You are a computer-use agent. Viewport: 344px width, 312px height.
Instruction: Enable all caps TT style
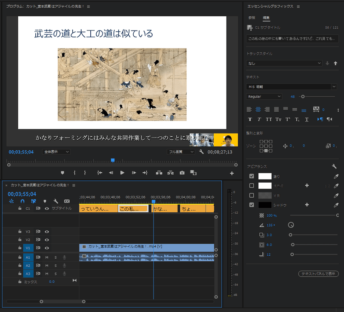tap(269, 119)
